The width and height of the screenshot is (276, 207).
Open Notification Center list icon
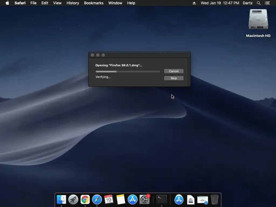coord(267,3)
